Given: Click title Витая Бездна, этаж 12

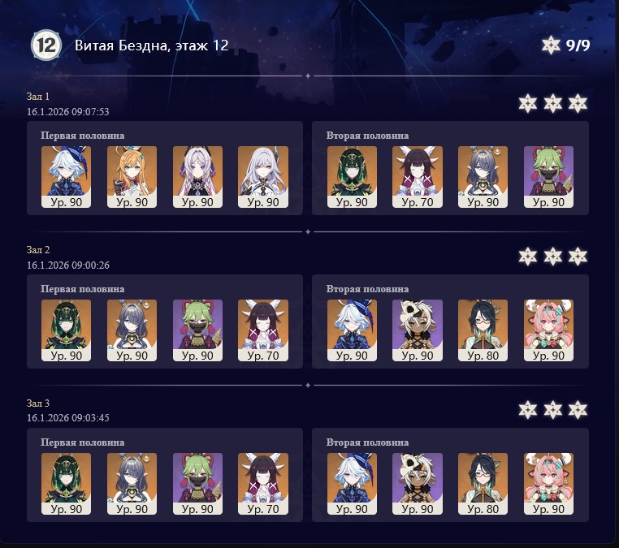Looking at the screenshot, I should (152, 45).
